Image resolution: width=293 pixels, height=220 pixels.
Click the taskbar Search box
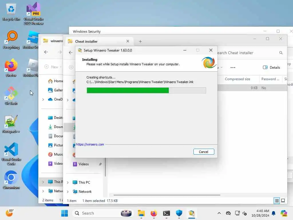(103, 213)
